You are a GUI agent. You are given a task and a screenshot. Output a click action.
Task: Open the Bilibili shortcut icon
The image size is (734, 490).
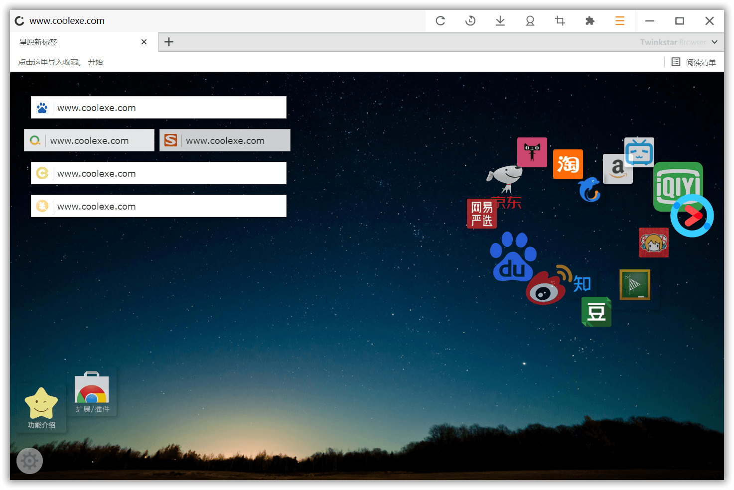tap(639, 152)
